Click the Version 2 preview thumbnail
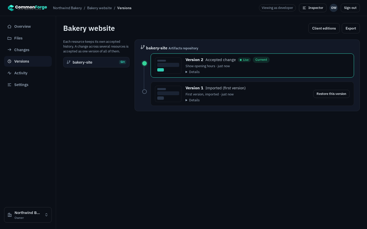Screen dimensions: 367x229 click(168, 66)
